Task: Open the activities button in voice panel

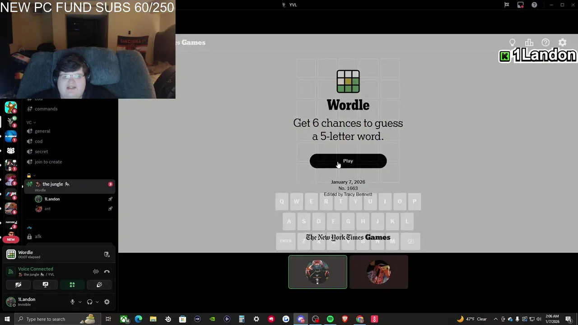Action: 72,285
